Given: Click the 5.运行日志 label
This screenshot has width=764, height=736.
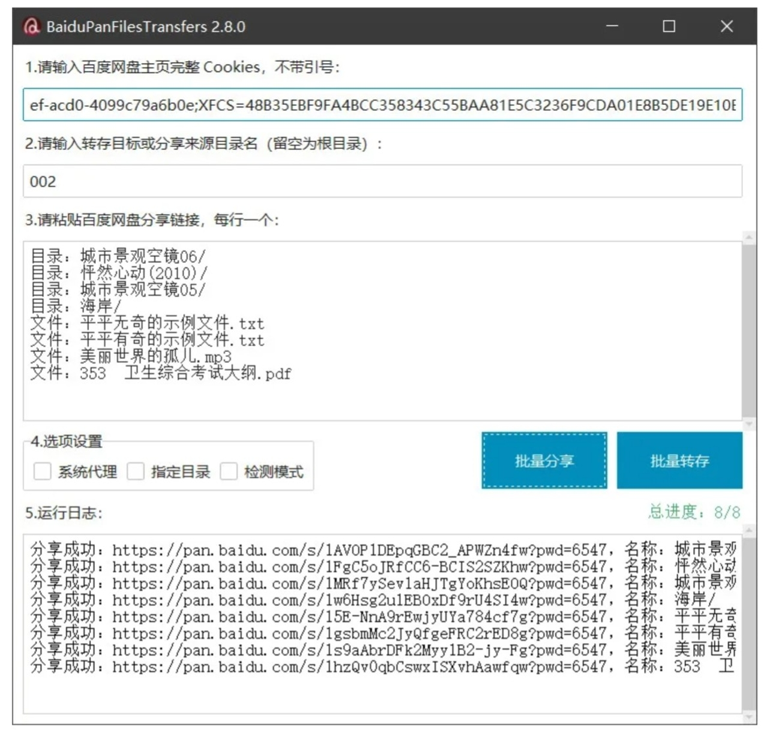Looking at the screenshot, I should click(64, 513).
